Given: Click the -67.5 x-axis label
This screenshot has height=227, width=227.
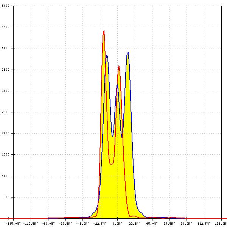Looking at the screenshot, I should pos(65,224).
